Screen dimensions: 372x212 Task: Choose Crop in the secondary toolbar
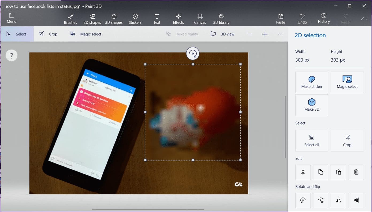48,34
